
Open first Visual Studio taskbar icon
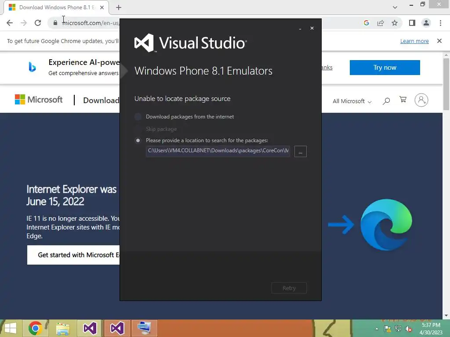(x=90, y=328)
